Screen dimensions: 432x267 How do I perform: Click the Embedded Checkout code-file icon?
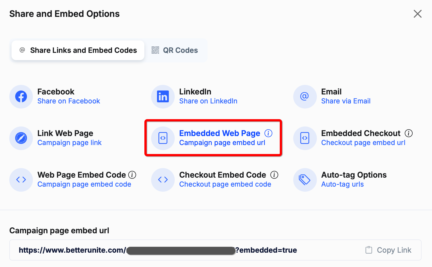click(305, 138)
